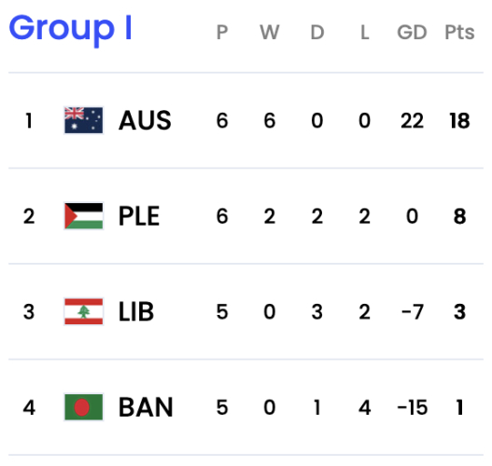Click Australia's 18 points value
Screen dimensions: 492x466
pyautogui.click(x=459, y=120)
